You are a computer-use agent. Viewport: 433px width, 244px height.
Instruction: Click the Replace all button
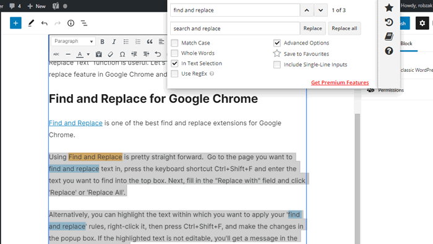pyautogui.click(x=345, y=28)
